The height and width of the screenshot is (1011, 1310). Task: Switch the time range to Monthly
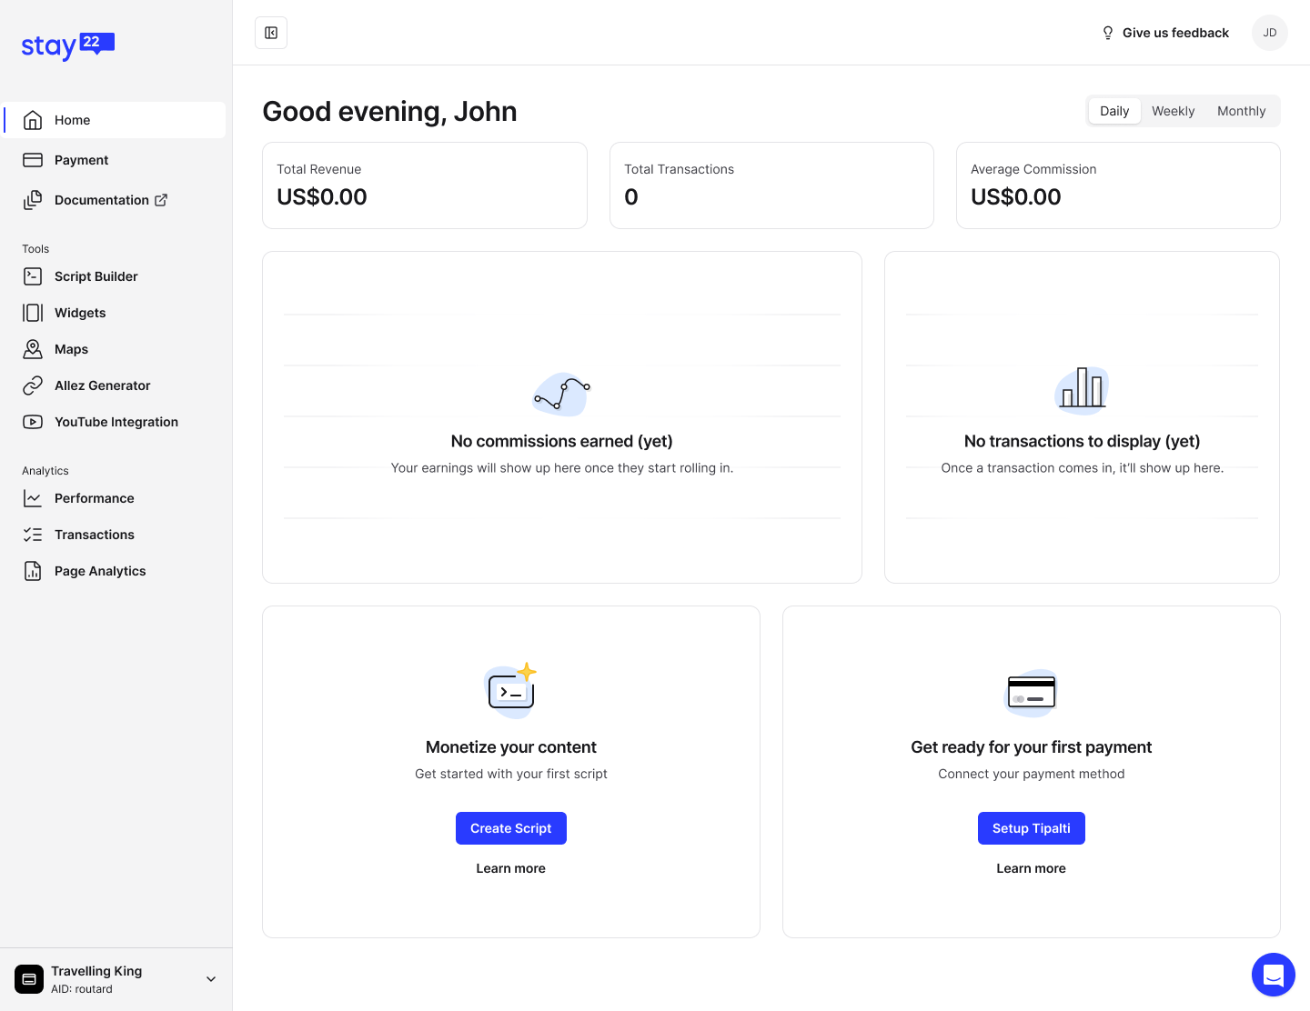tap(1241, 111)
